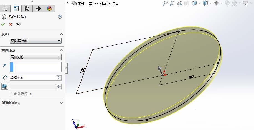
Task: Click the Display Style cube icon
Action: (205, 3)
